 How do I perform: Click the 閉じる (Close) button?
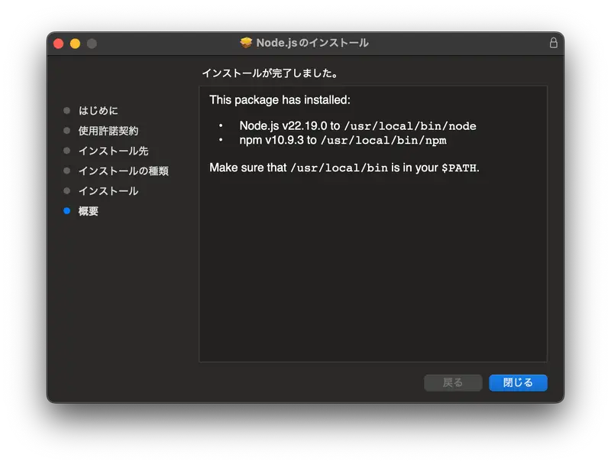click(518, 382)
